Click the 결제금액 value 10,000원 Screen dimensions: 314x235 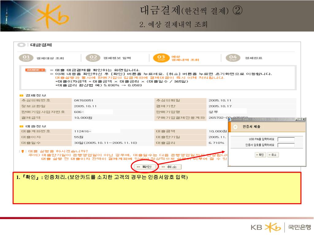83,118
